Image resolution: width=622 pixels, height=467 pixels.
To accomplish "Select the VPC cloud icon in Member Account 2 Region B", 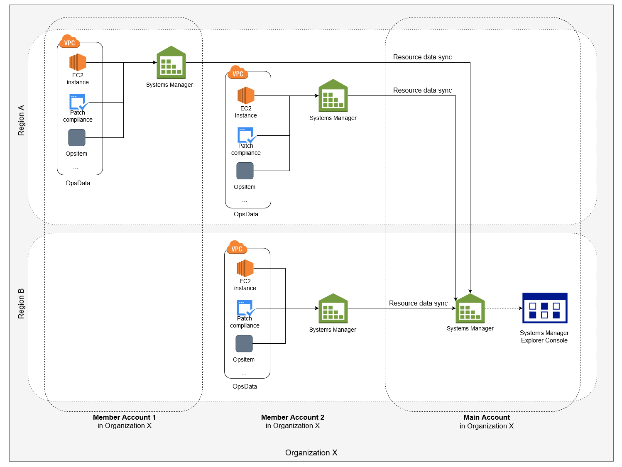I will 237,249.
